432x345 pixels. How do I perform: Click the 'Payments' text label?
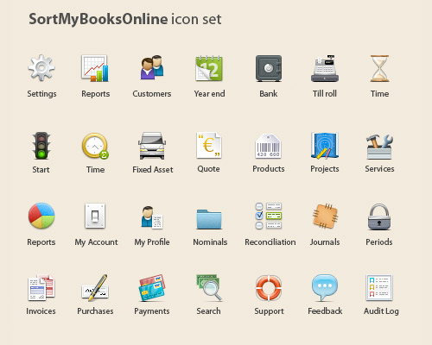(152, 311)
